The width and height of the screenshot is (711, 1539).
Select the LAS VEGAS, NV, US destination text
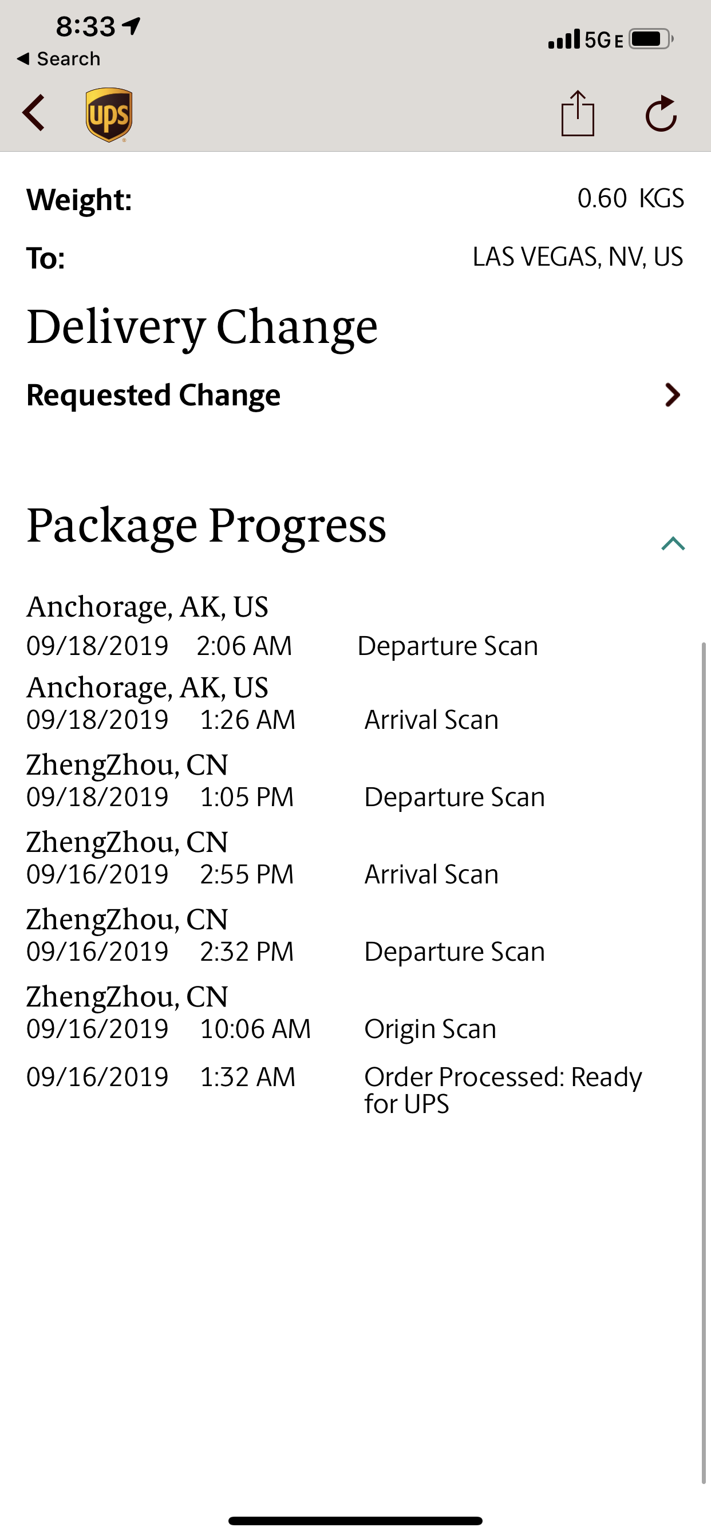coord(578,257)
